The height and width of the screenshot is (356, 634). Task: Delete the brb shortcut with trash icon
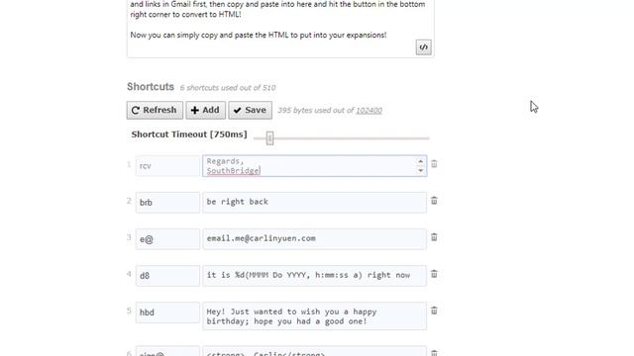[x=434, y=201]
